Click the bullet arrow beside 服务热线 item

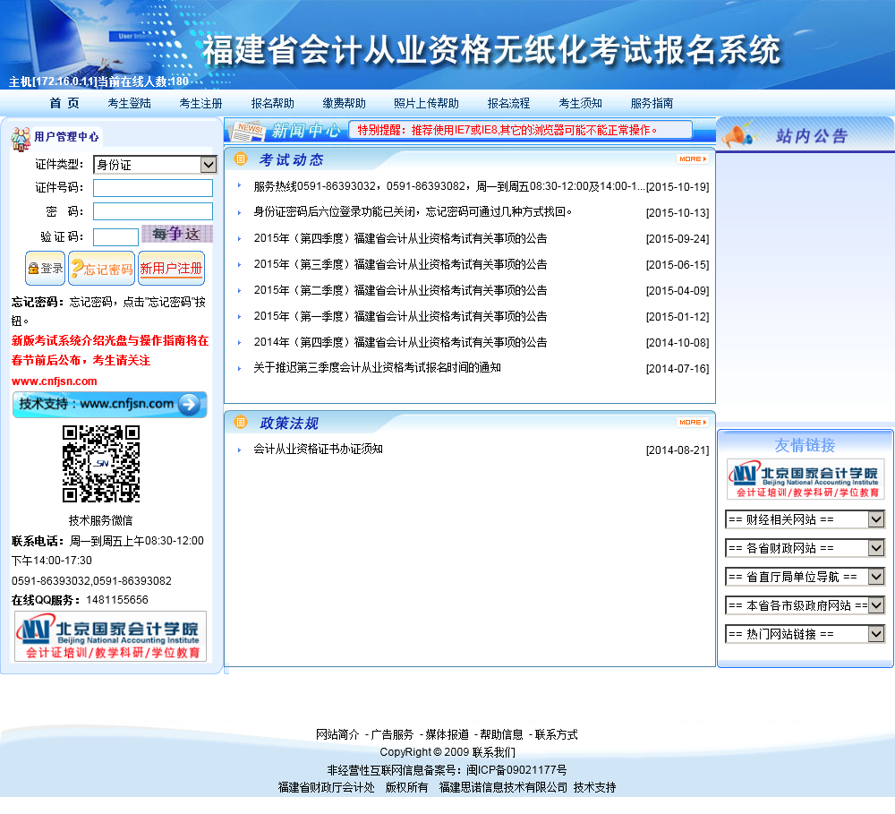click(x=240, y=185)
